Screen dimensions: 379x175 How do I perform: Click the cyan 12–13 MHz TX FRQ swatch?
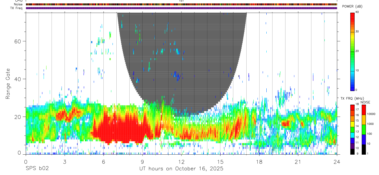pos(352,135)
